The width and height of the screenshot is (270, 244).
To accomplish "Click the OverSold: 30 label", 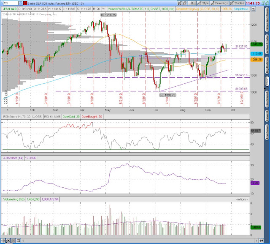I will (x=71, y=117).
